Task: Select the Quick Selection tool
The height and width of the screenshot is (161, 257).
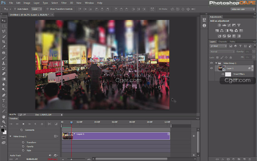Action: (x=4, y=37)
